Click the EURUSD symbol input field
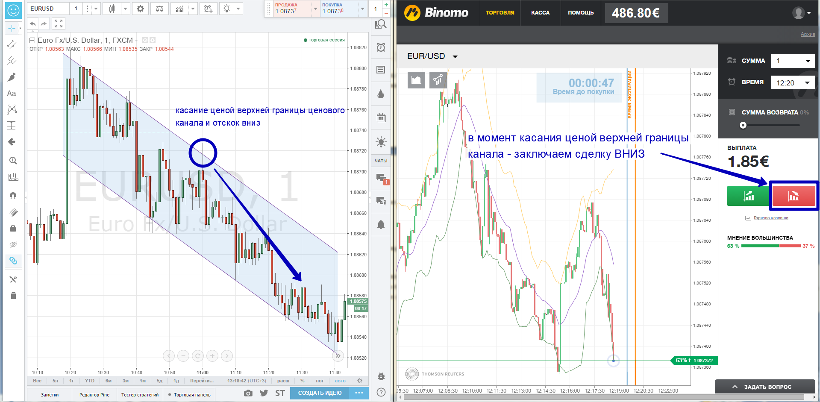820x402 pixels. point(48,9)
